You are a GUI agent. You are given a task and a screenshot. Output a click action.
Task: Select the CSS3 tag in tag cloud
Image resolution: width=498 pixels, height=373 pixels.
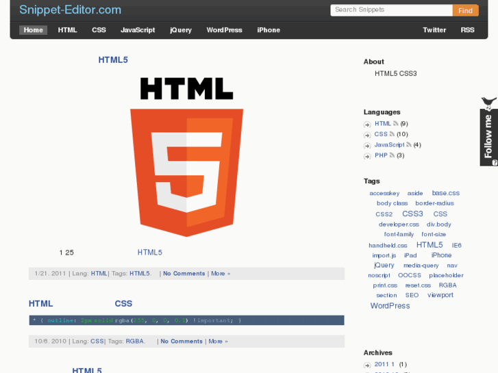pyautogui.click(x=412, y=214)
